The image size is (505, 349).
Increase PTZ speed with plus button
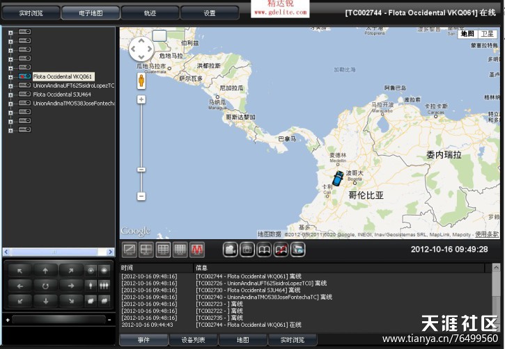(8, 320)
